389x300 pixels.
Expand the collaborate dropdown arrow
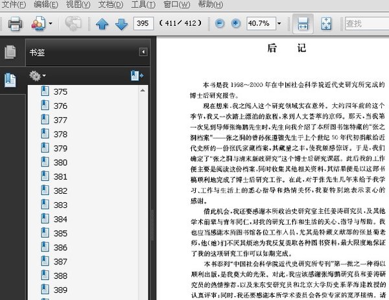(51, 23)
